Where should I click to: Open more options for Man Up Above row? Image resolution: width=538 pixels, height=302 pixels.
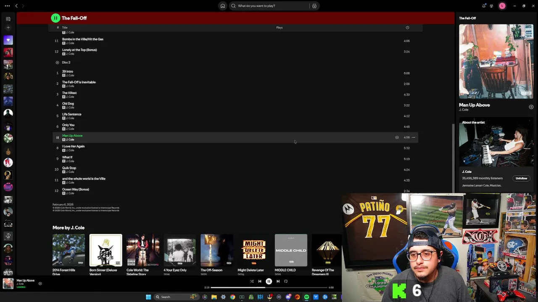click(x=414, y=138)
